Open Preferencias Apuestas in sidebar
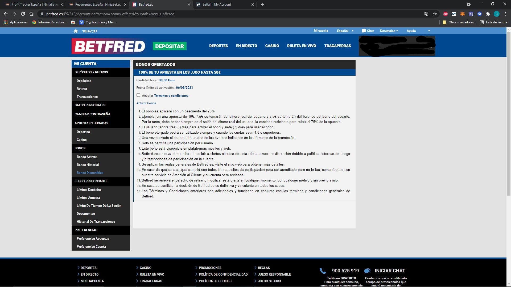This screenshot has width=511, height=287. pos(93,239)
